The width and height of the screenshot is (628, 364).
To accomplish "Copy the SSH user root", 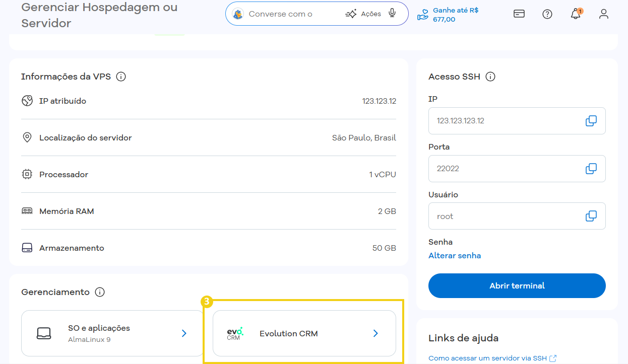I will tap(591, 216).
